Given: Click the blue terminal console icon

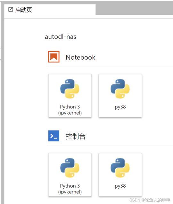Looking at the screenshot, I should [54, 136].
